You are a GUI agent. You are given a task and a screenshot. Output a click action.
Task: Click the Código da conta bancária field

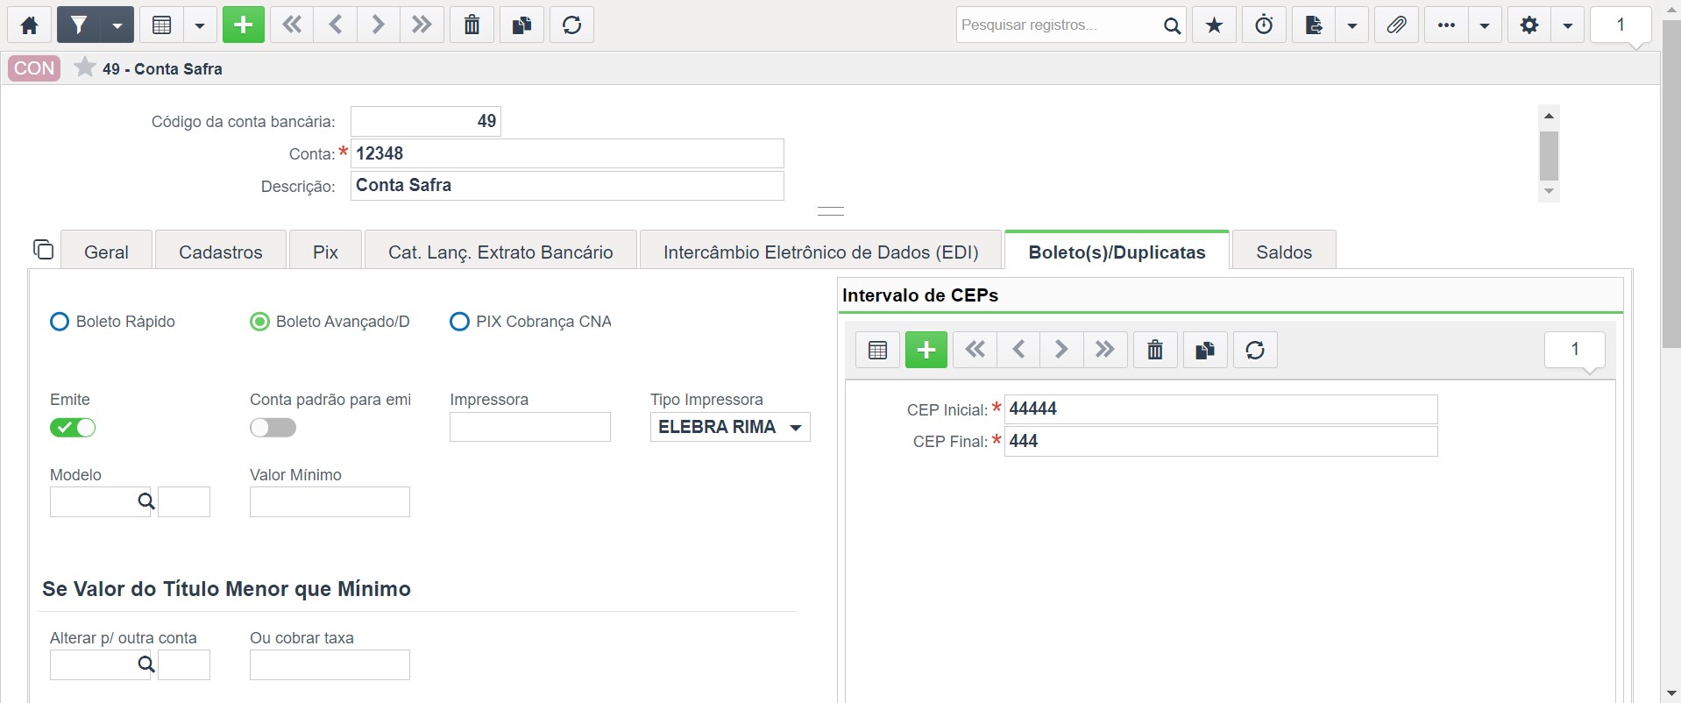click(426, 121)
